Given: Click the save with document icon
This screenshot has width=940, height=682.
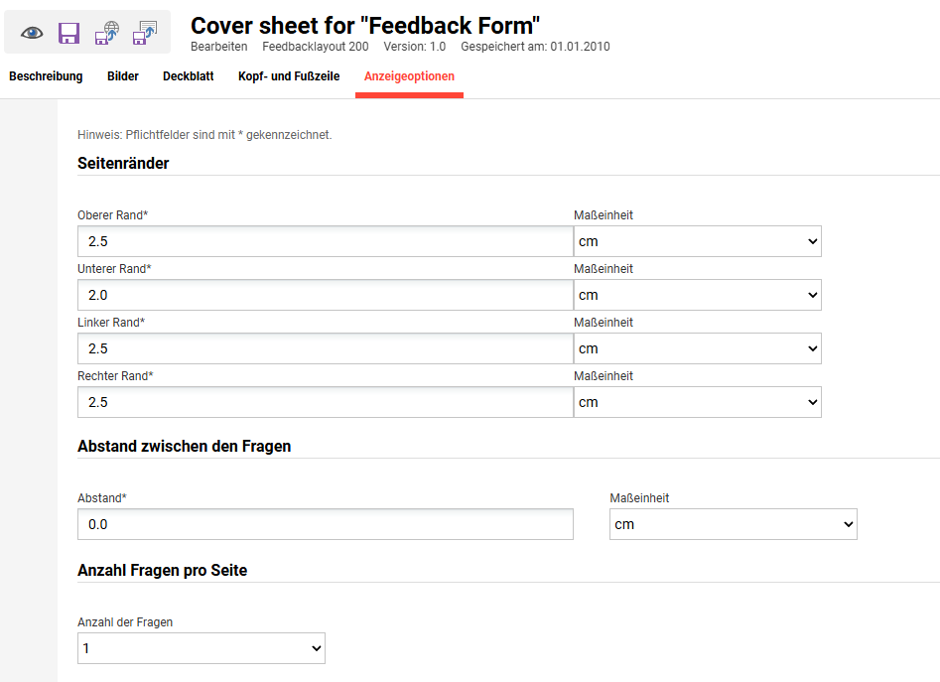Looking at the screenshot, I should click(x=145, y=33).
